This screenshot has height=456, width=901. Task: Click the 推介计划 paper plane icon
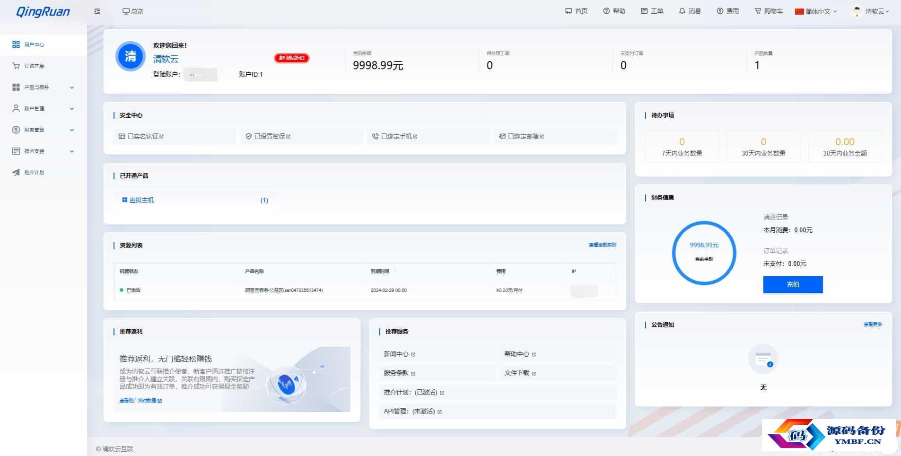[x=16, y=172]
